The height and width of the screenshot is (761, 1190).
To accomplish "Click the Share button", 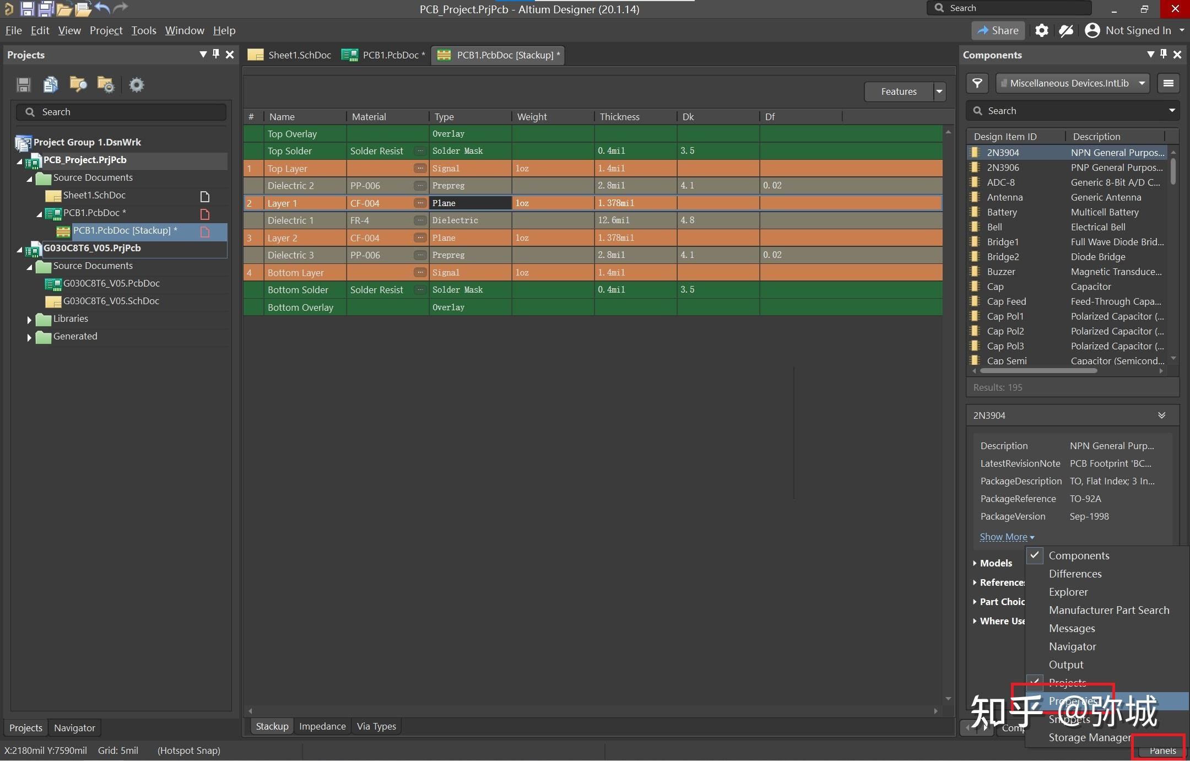I will 997,30.
